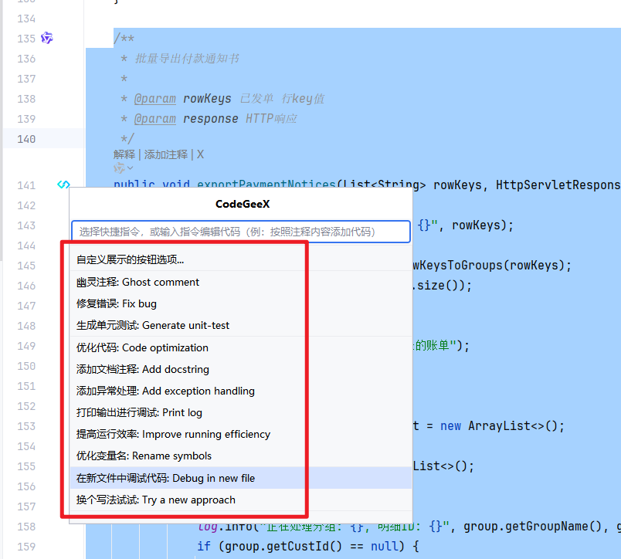Screen dimensions: 621x559
Task: Choose 自定义展示的按钮选项...
Action: (241, 259)
